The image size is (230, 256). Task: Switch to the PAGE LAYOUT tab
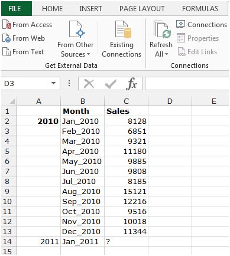(x=142, y=8)
